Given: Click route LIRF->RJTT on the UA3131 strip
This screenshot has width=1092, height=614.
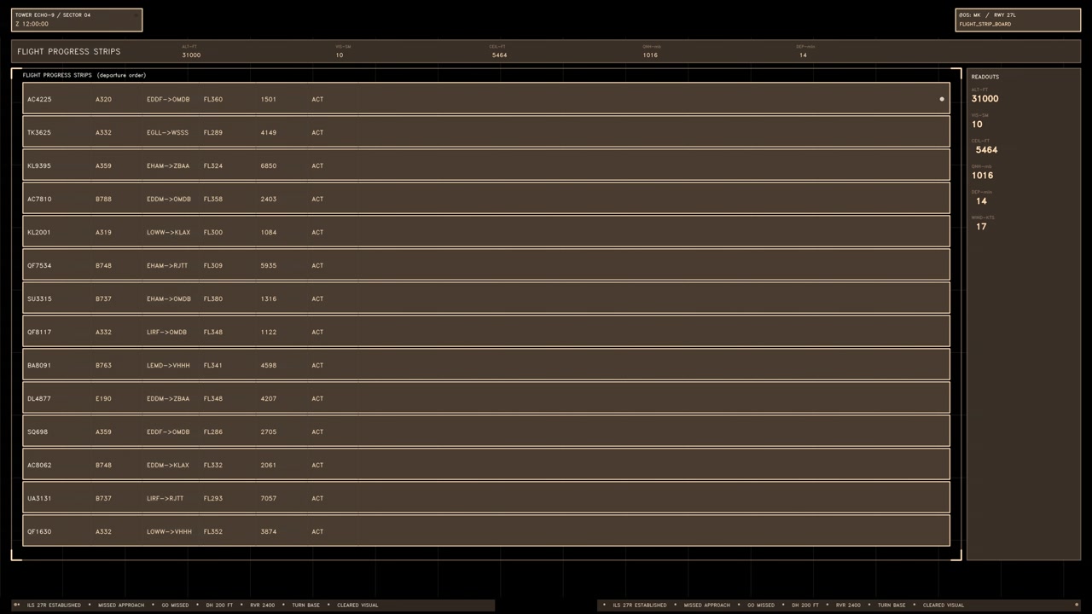Looking at the screenshot, I should (x=165, y=499).
